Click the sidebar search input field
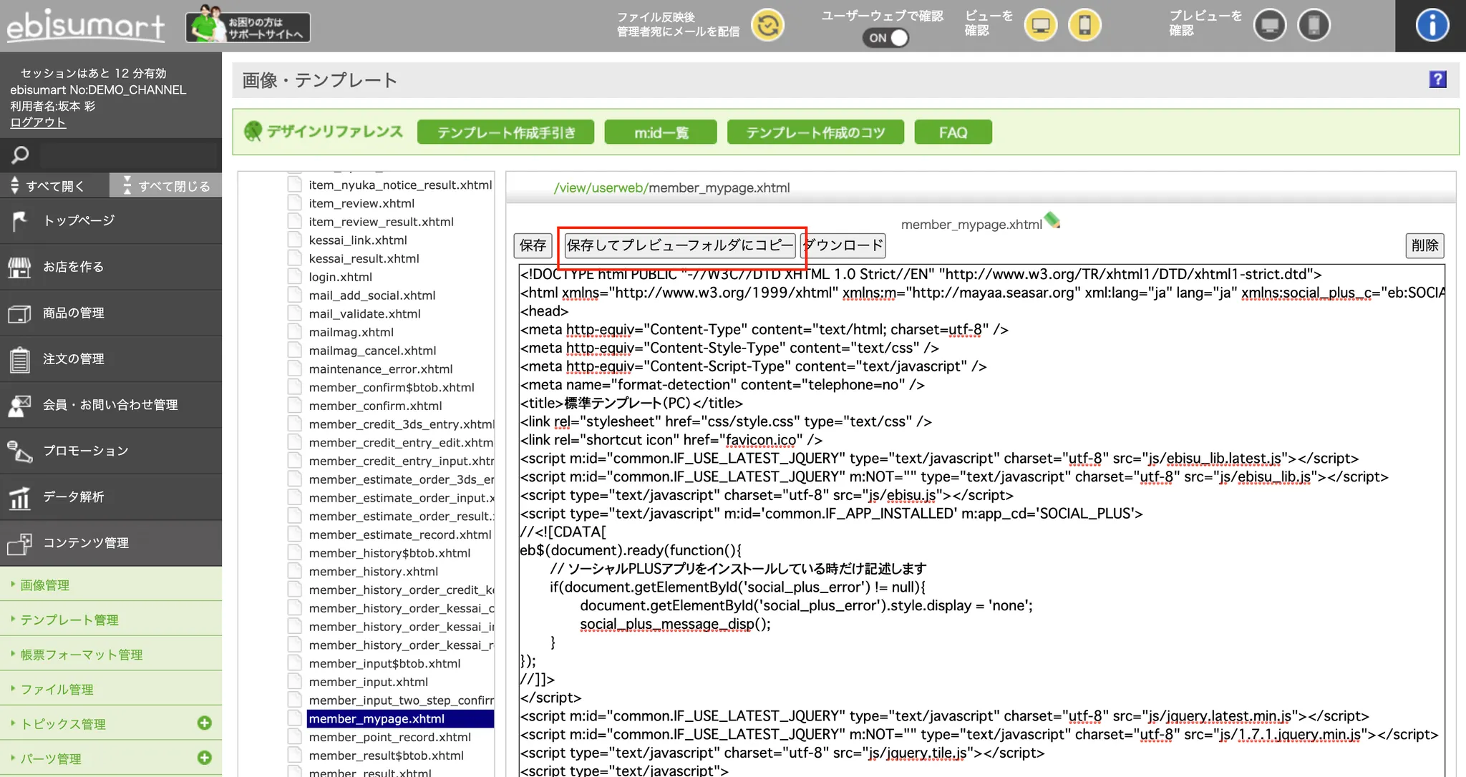The image size is (1466, 777). (127, 155)
